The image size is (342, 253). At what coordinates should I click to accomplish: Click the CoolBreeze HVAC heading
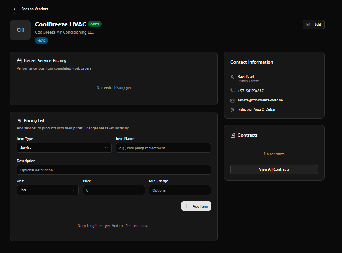(x=60, y=24)
